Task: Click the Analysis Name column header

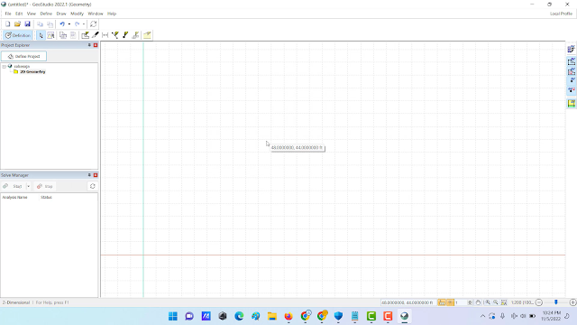Action: 14,197
